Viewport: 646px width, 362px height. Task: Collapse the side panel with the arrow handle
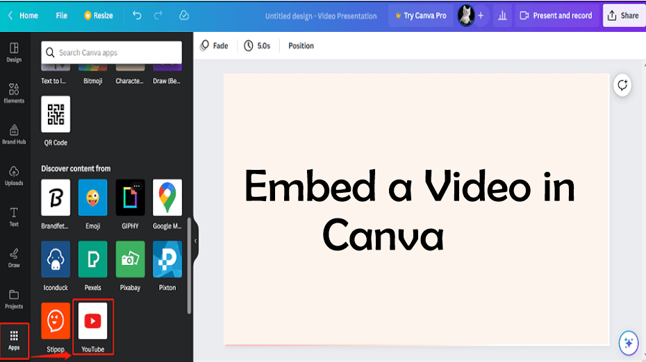195,241
